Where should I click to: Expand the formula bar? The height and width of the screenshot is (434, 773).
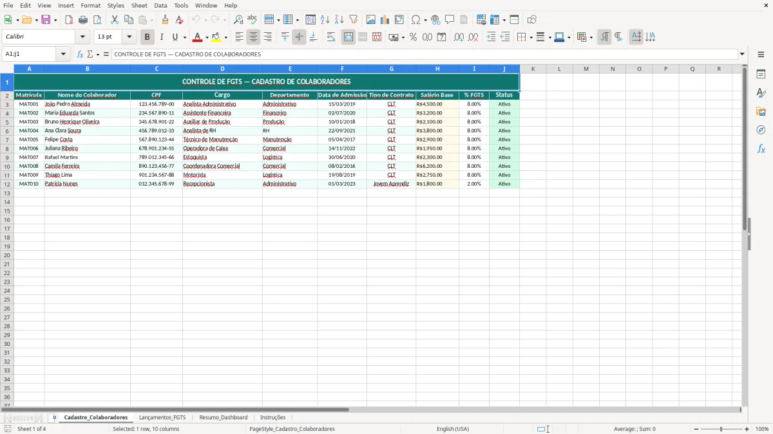tap(742, 55)
